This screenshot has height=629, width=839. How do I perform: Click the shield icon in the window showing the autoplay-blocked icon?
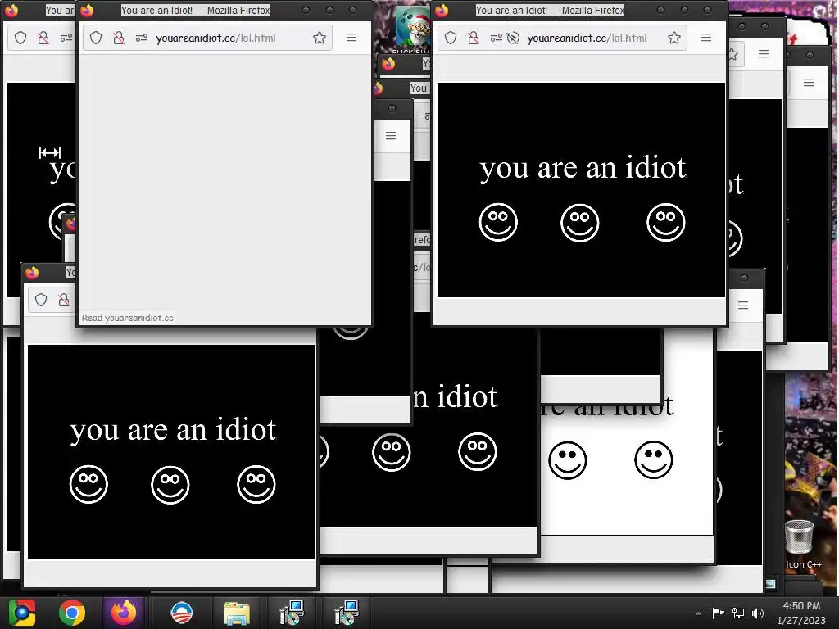[451, 38]
